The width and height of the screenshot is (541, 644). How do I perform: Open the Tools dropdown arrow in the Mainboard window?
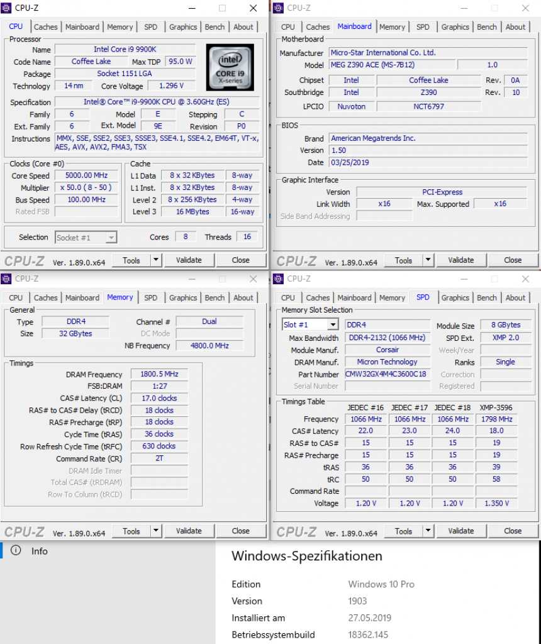428,260
